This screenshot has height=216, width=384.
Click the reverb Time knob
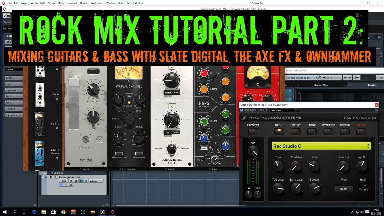(278, 166)
